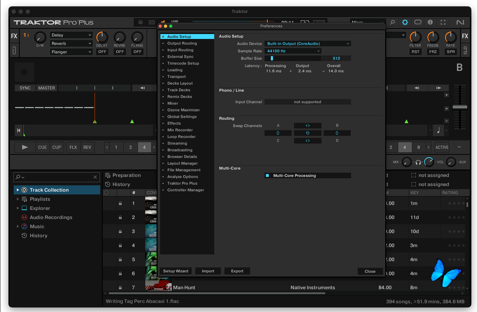477x312 pixels.
Task: Set Deck A as MASTER
Action: [x=47, y=88]
